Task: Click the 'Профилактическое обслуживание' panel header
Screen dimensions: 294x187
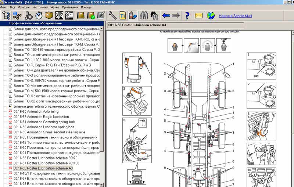Action: tap(52, 24)
